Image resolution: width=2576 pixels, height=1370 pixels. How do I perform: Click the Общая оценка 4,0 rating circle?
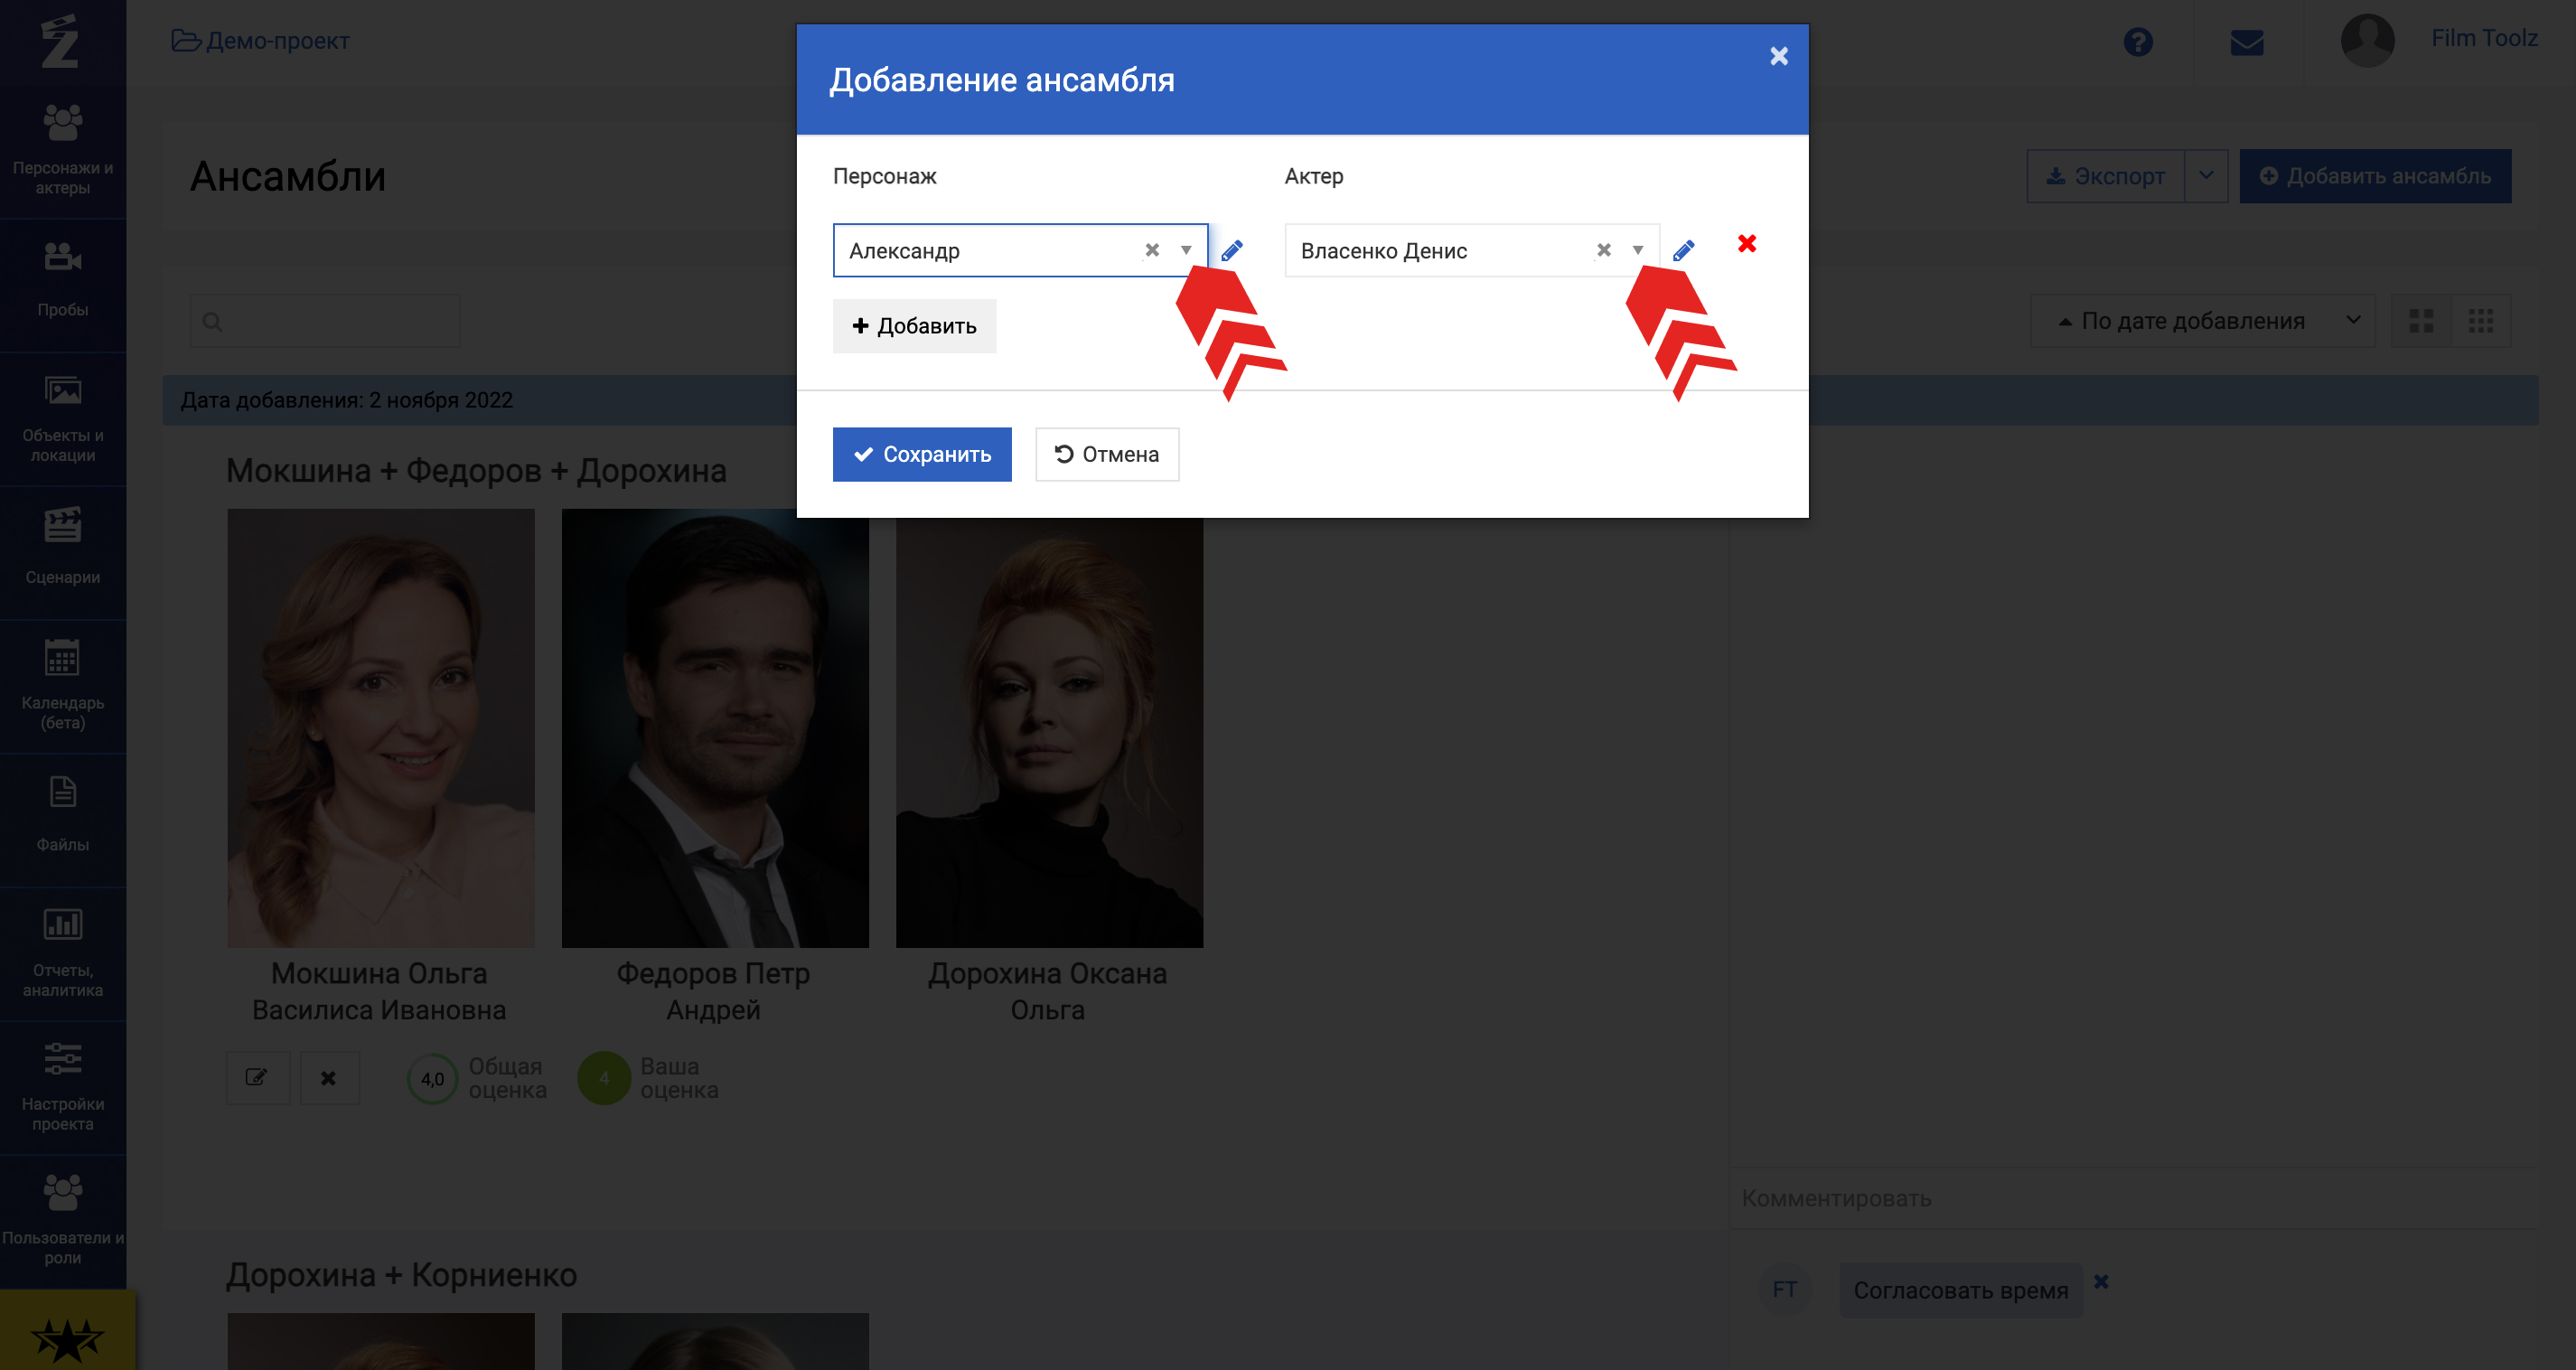pos(432,1079)
